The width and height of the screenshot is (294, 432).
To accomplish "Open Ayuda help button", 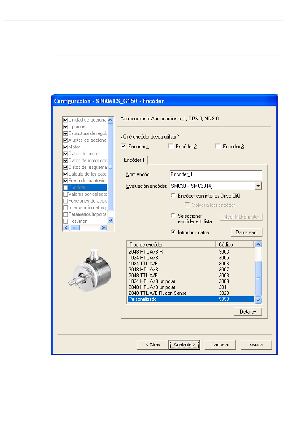I will click(x=256, y=344).
